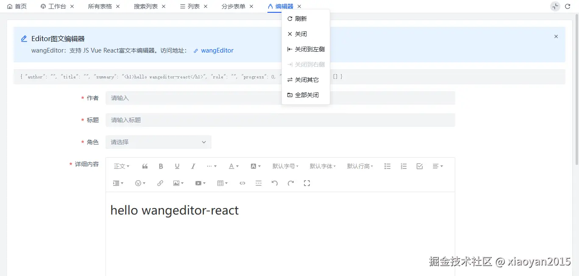
Task: Insert a hyperlink via the link icon
Action: click(160, 183)
